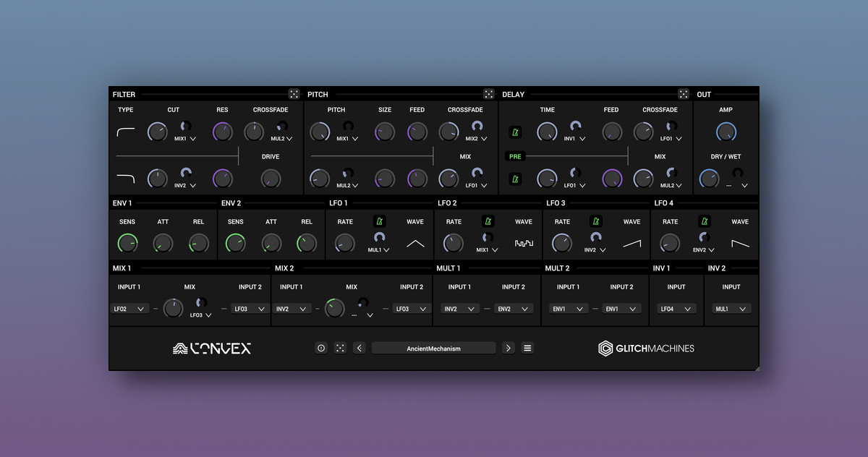Go to the next preset with right arrow
868x457 pixels.
coord(509,348)
